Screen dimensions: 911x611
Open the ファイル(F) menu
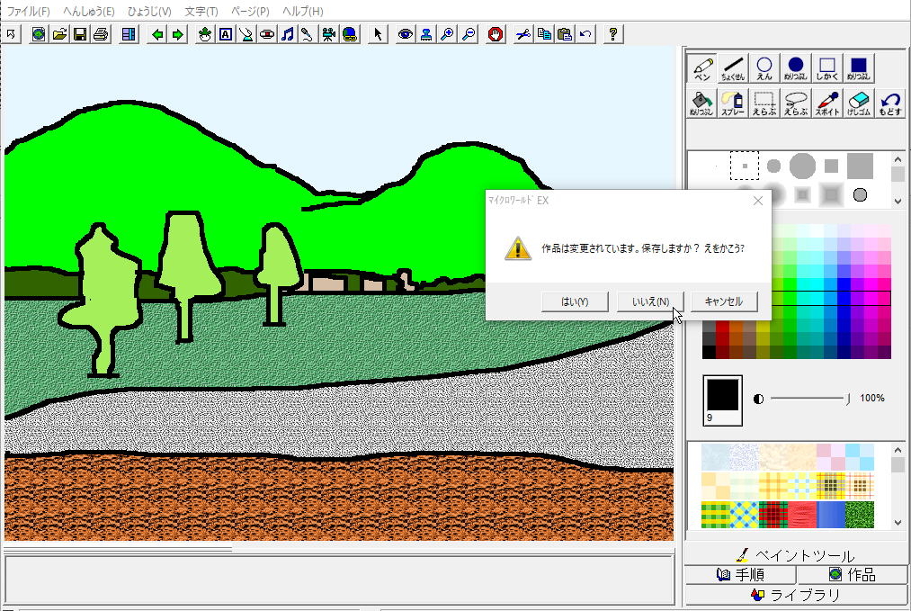29,11
